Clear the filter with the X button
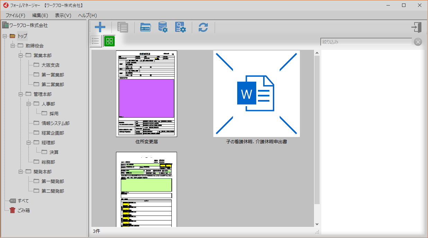Screen dimensions: 428x238 pos(418,42)
